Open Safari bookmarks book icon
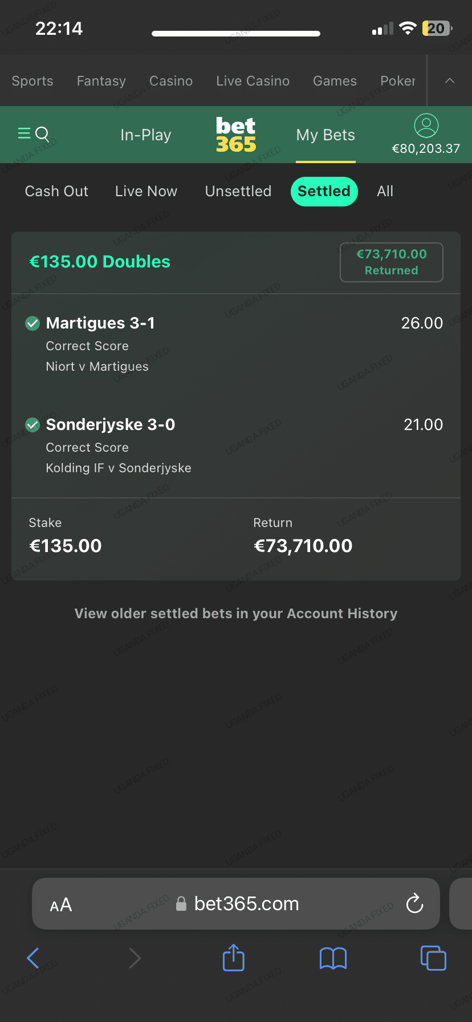The height and width of the screenshot is (1022, 472). coord(333,958)
